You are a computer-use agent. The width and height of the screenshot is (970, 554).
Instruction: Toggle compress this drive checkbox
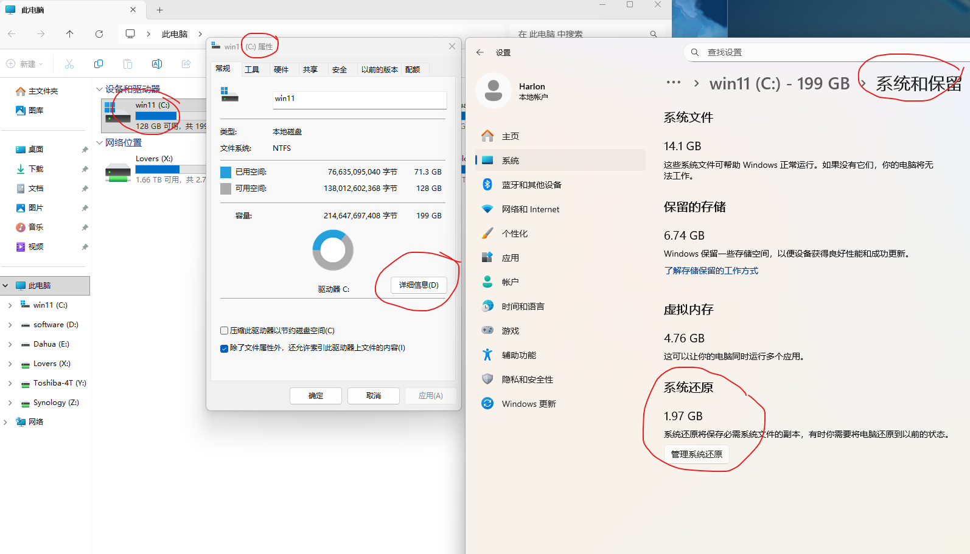[x=224, y=331]
